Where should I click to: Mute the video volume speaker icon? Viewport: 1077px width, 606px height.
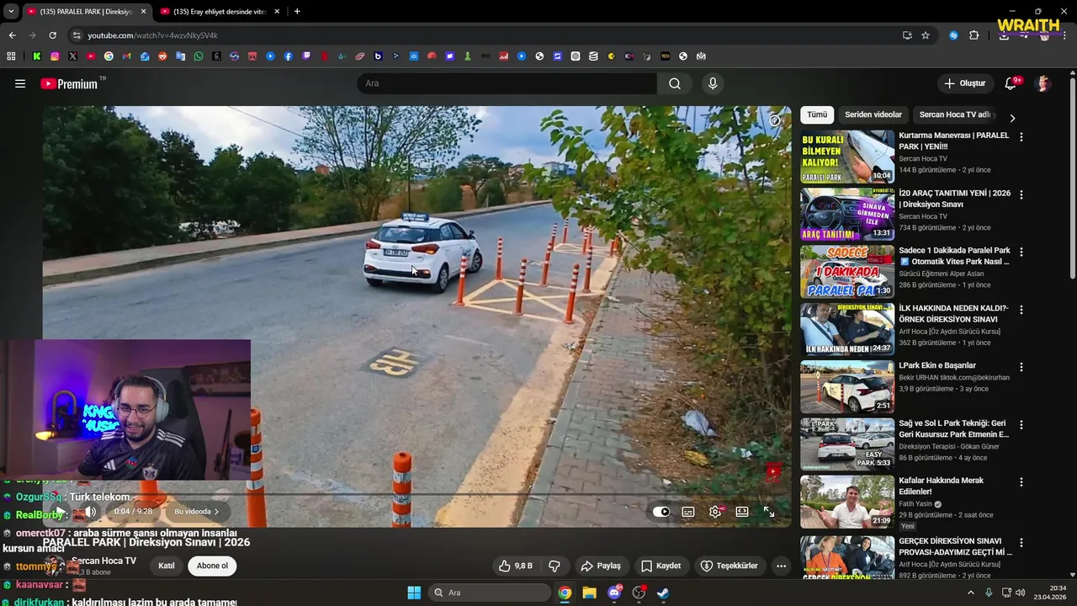pyautogui.click(x=90, y=512)
